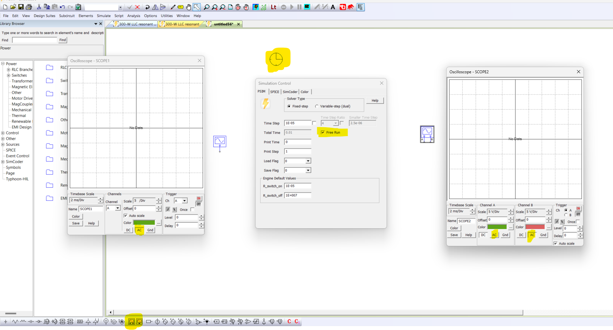Open the Load Flag dropdown
This screenshot has height=330, width=613.
(x=308, y=161)
